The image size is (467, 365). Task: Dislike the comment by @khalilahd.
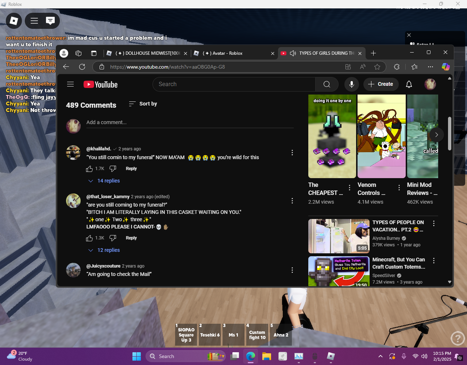tap(113, 169)
